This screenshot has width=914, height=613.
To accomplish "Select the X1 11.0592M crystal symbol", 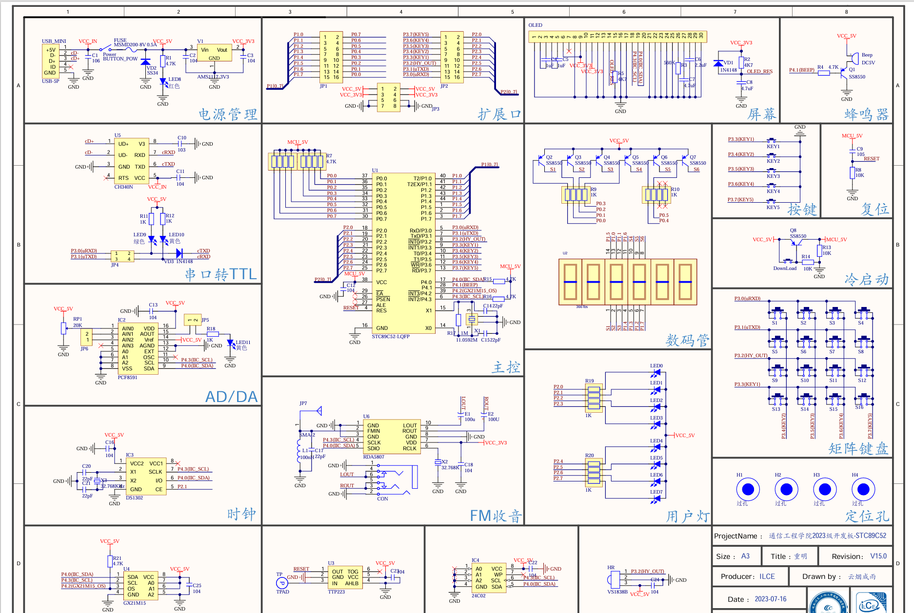I will pos(472,320).
